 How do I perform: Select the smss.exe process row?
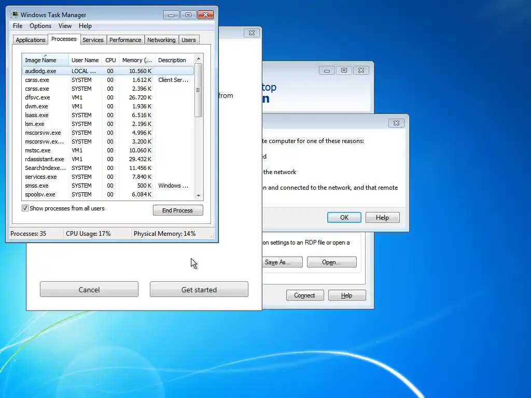[x=108, y=186]
